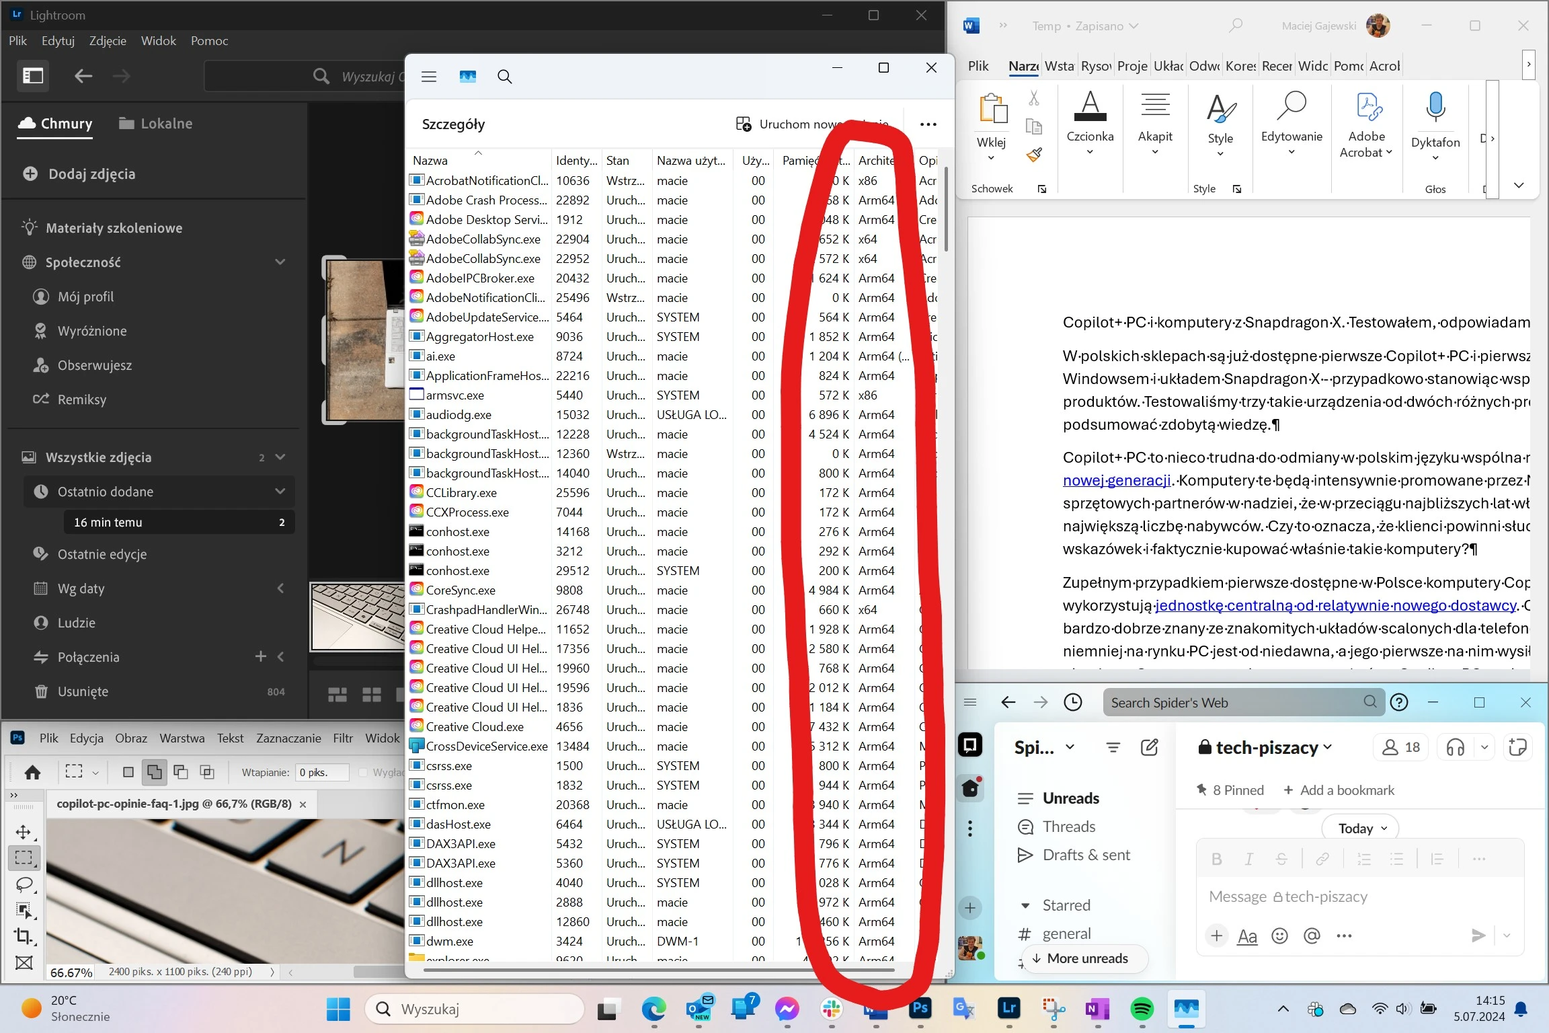1549x1033 pixels.
Task: Click the Task Manager search magnifier icon
Action: pyautogui.click(x=504, y=76)
